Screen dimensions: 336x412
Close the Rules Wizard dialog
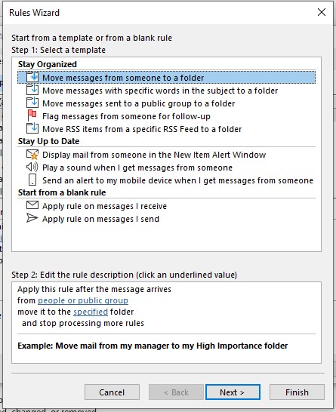coord(322,12)
